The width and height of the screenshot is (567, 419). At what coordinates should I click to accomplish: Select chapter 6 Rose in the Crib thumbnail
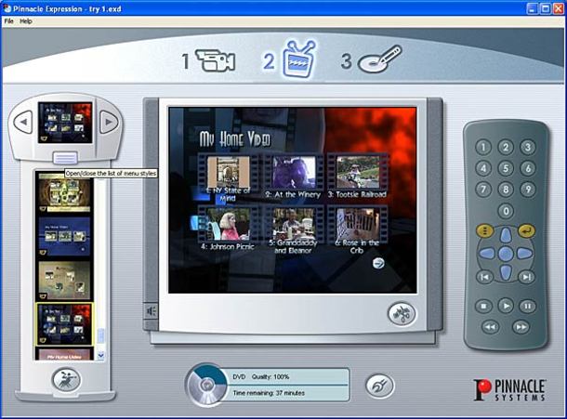(x=358, y=224)
